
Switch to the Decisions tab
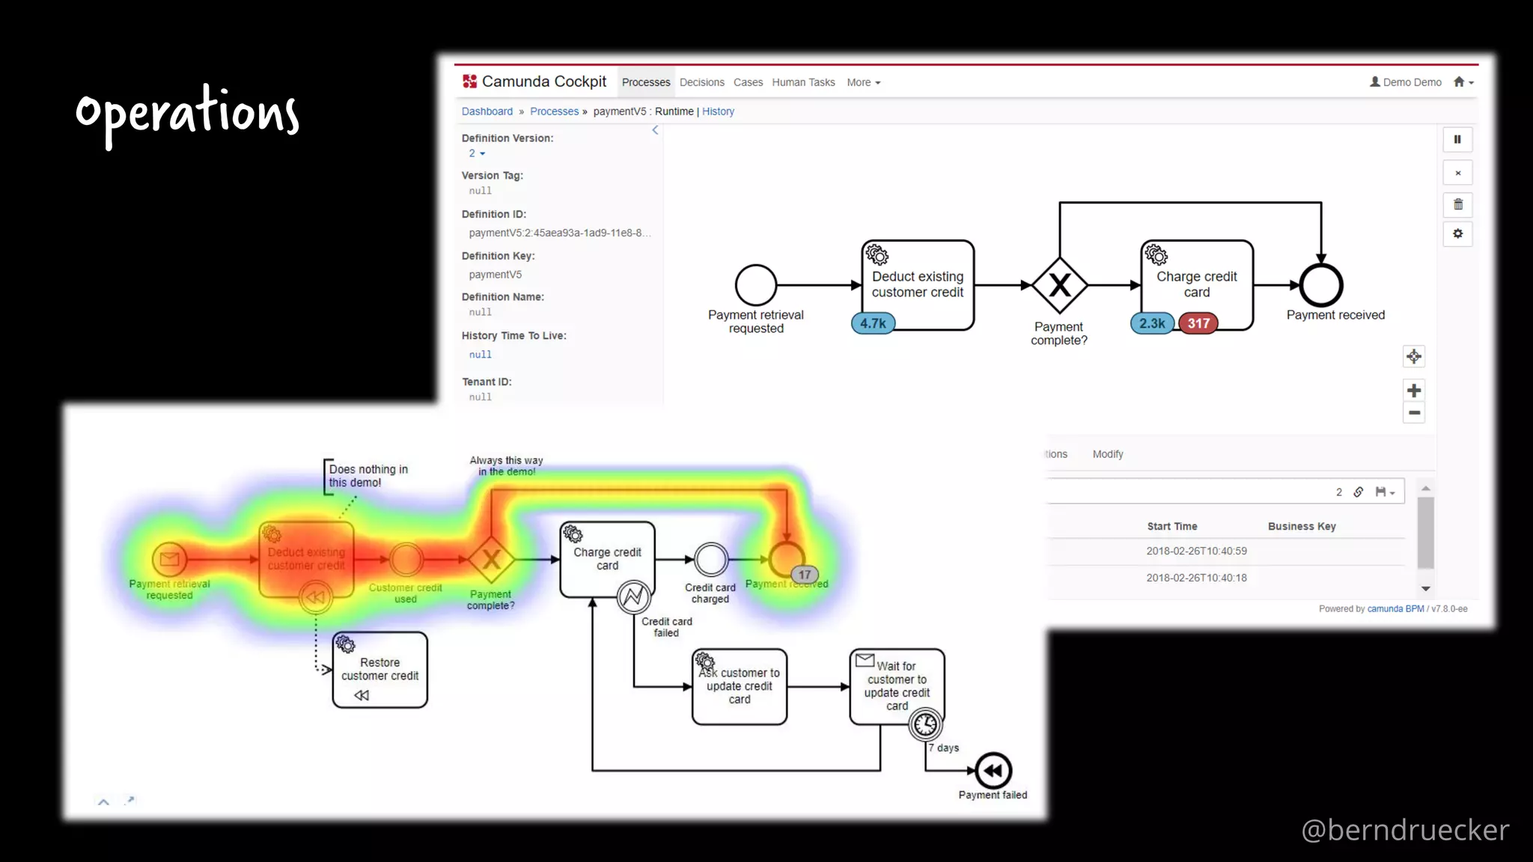pyautogui.click(x=701, y=82)
